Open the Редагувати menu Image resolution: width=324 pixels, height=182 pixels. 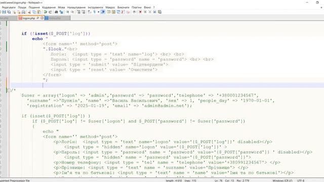pos(9,8)
